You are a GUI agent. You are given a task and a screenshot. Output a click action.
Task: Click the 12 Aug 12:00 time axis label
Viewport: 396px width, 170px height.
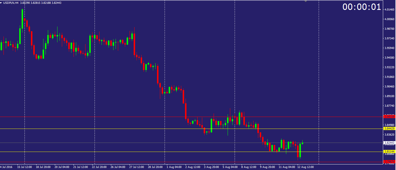coord(306,167)
